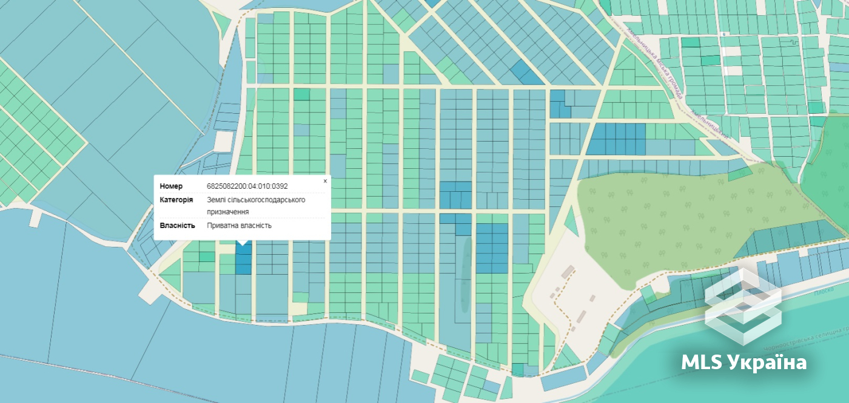Screen dimensions: 849x403
Task: Click the green triangular parcel left of forest
Action: tap(571, 221)
